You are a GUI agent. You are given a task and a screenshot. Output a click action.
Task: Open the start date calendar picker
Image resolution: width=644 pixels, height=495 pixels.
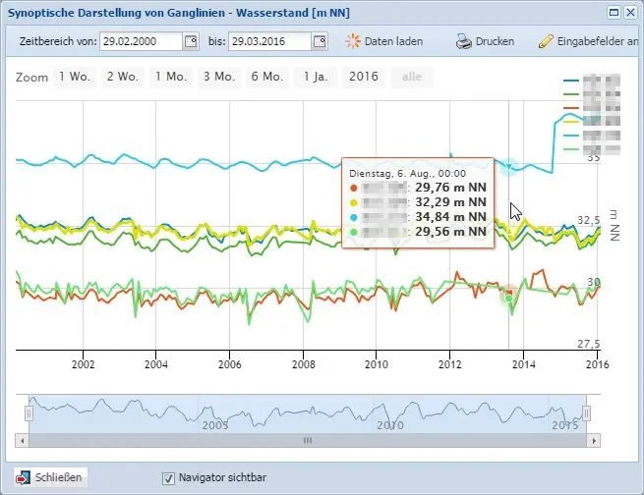click(191, 41)
